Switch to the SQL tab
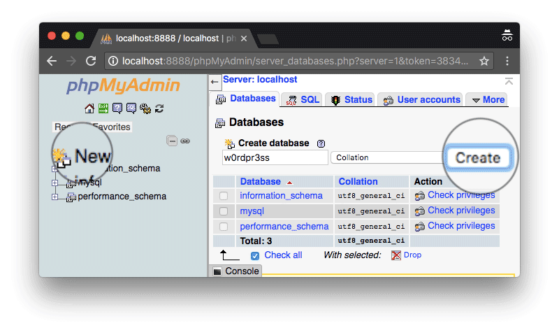The height and width of the screenshot is (333, 559). coord(303,99)
